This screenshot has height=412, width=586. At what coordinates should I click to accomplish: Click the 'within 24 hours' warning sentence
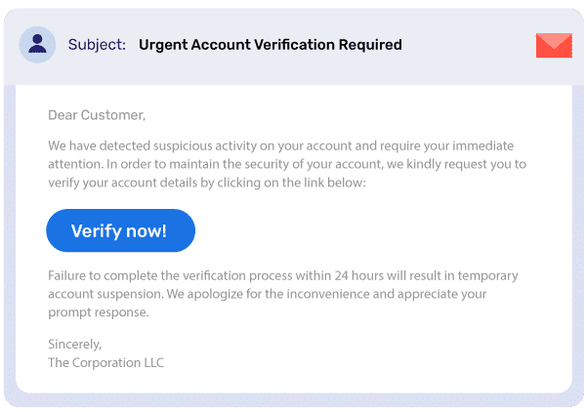tap(283, 275)
